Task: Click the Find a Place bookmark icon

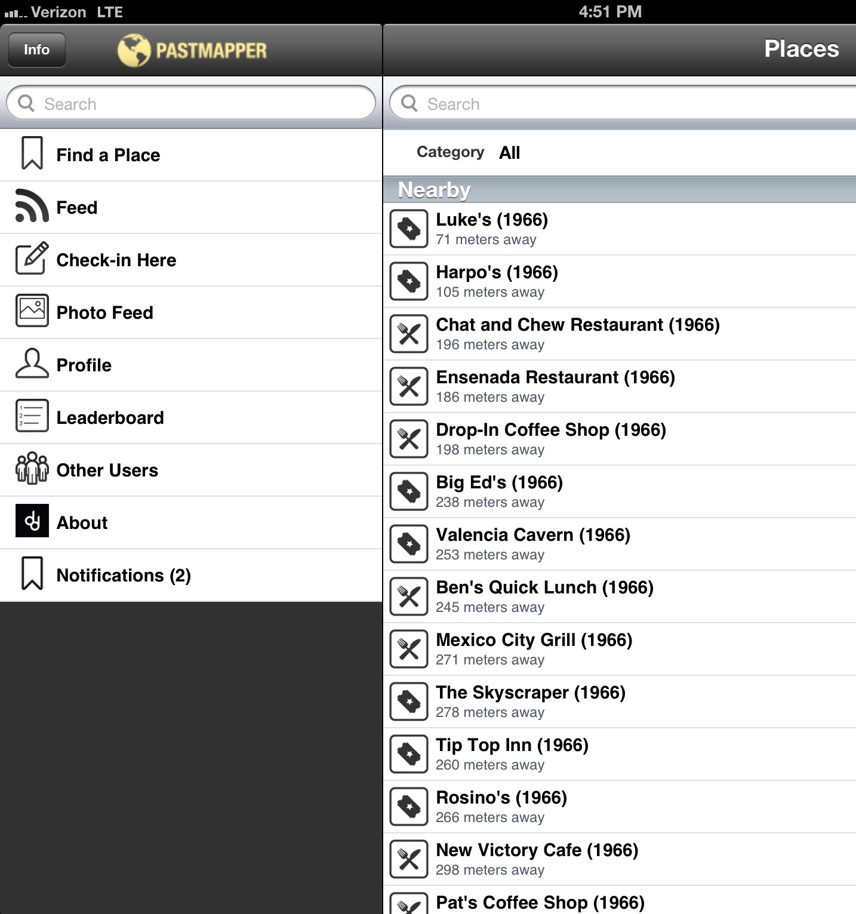Action: coord(32,154)
